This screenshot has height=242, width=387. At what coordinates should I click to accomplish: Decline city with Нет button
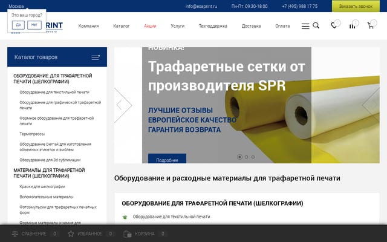(x=34, y=25)
